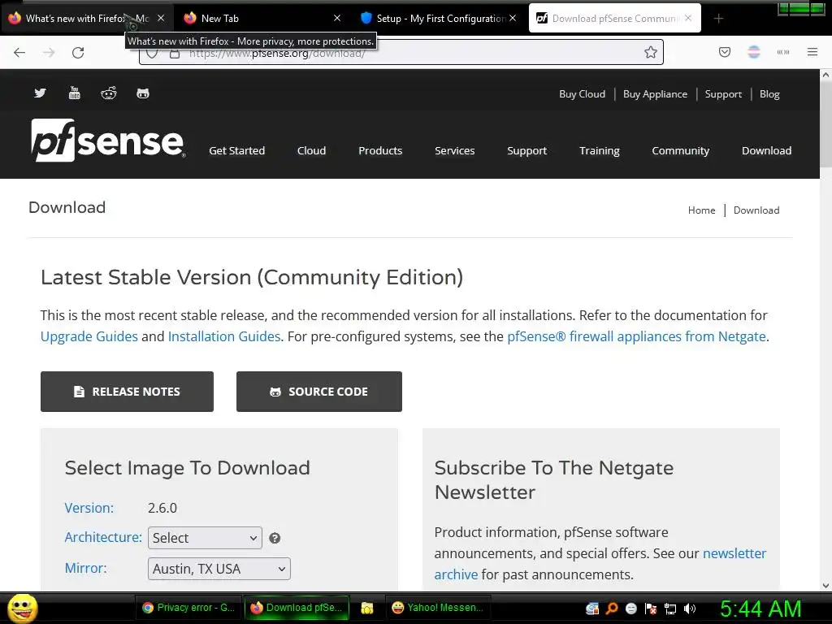Open pfSense GitHub icon in header
The width and height of the screenshot is (832, 624).
143,94
